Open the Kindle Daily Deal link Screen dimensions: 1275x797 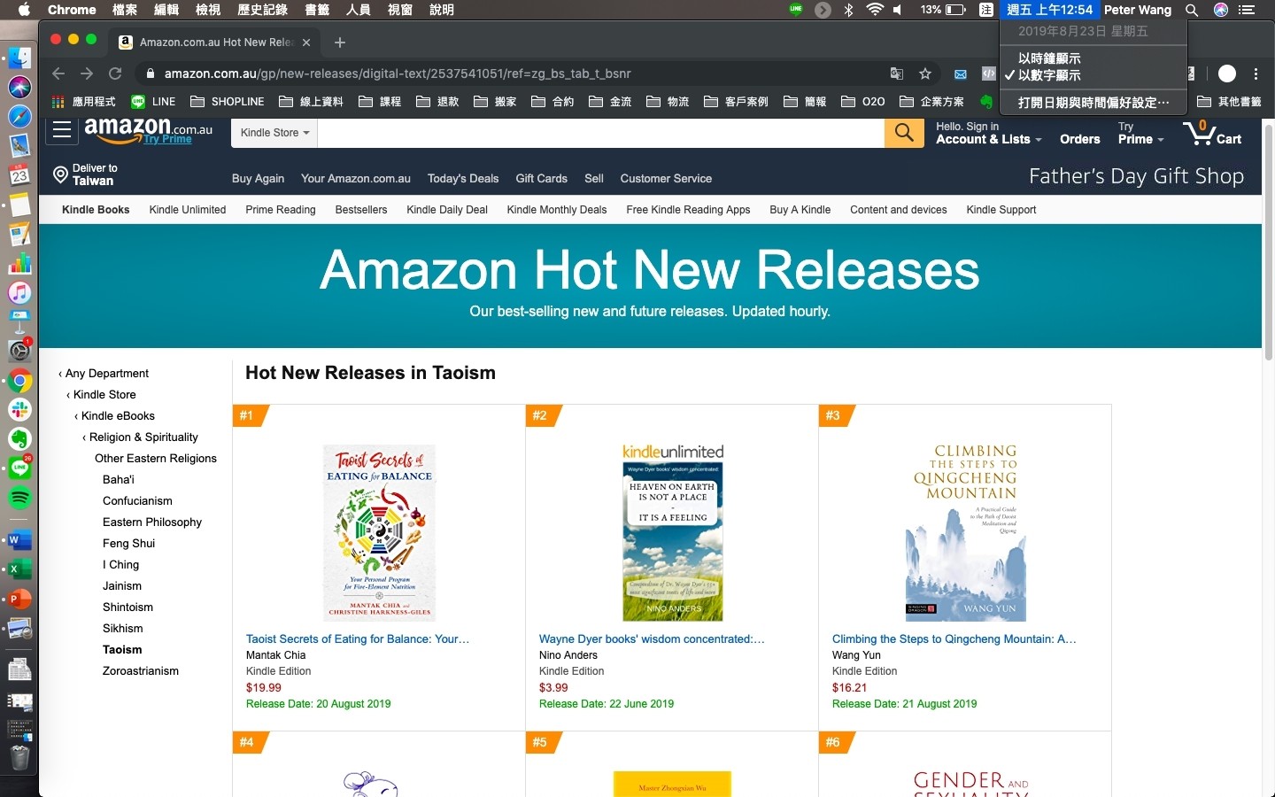[447, 210]
